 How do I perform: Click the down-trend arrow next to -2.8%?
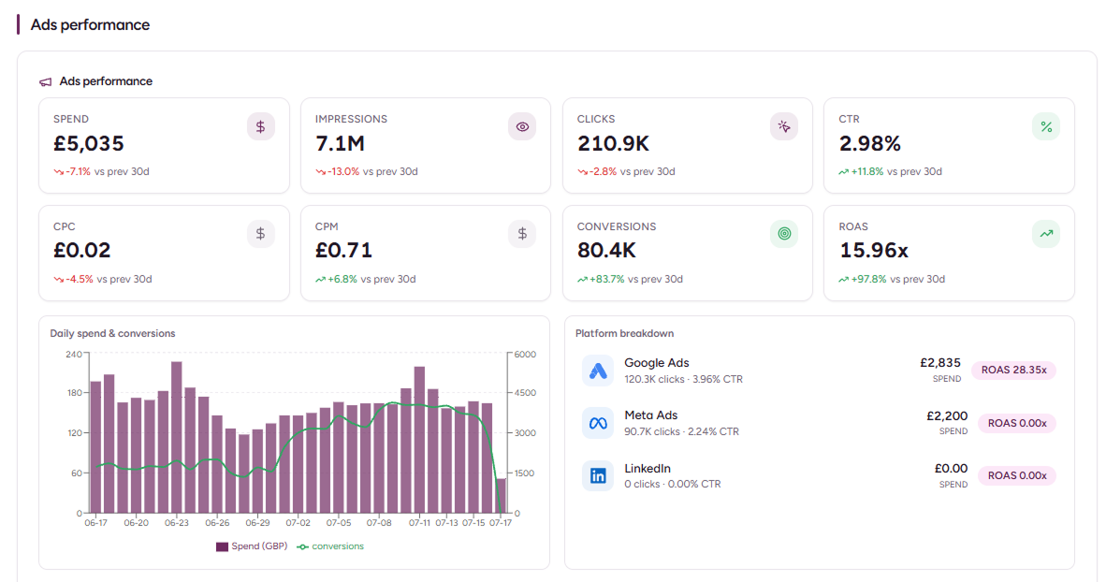click(x=582, y=171)
